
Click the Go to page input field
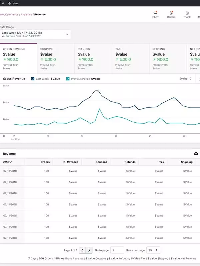click(x=117, y=250)
